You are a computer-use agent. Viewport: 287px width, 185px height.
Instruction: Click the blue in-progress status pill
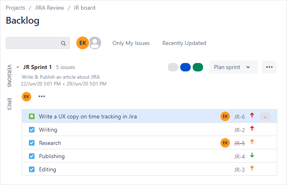pyautogui.click(x=185, y=67)
